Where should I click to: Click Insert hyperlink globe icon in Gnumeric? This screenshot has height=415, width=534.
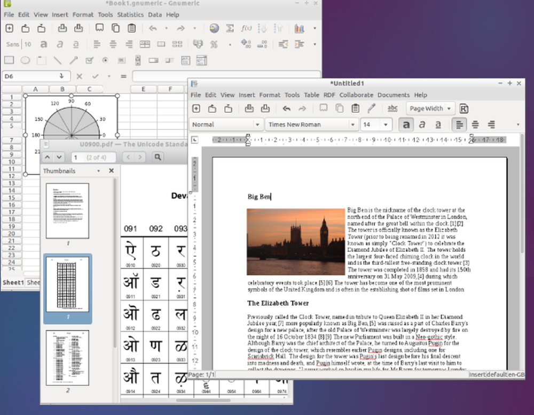coord(214,28)
